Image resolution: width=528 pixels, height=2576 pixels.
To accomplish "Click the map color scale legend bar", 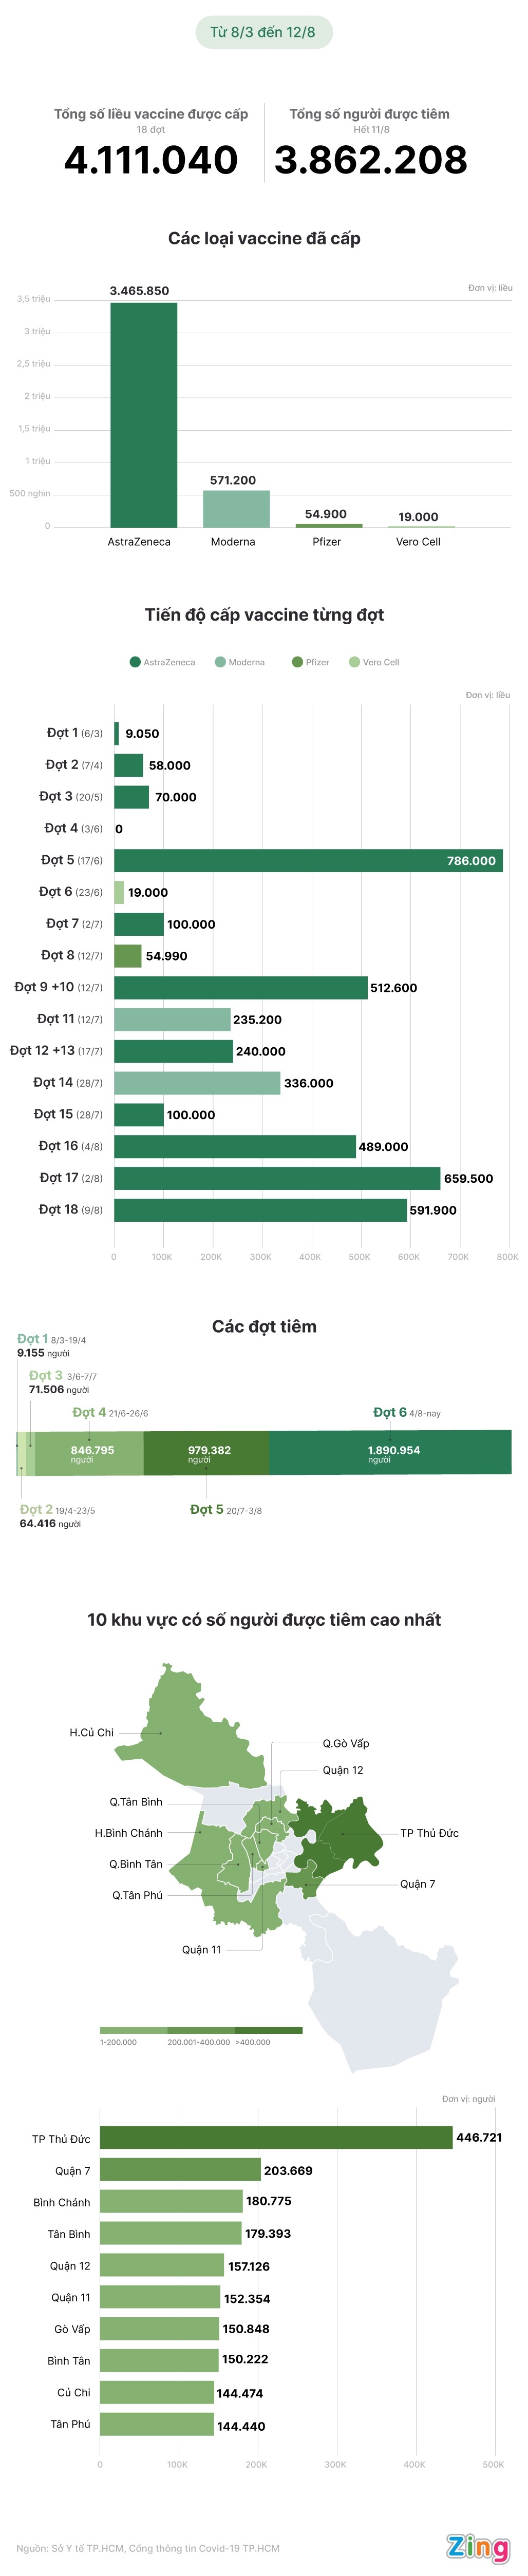I will [200, 2030].
